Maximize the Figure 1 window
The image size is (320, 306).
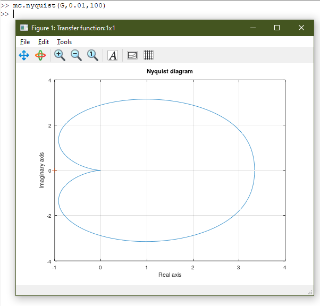pos(277,28)
